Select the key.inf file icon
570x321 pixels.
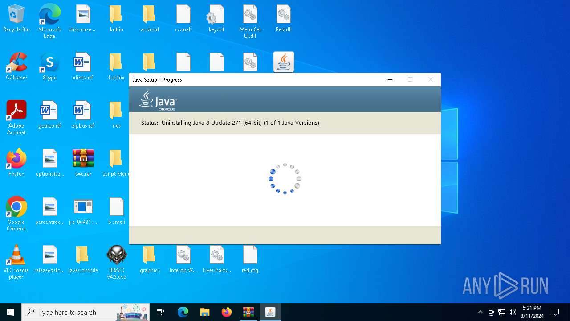point(216,18)
